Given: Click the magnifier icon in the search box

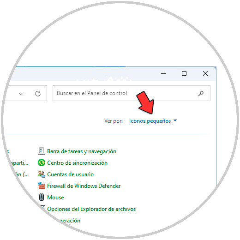Looking at the screenshot, I should 201,93.
